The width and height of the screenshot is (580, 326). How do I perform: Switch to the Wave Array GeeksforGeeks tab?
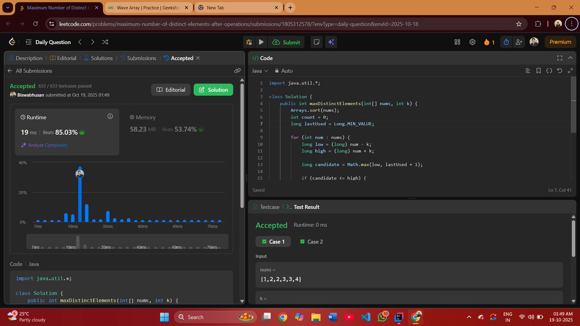point(148,8)
